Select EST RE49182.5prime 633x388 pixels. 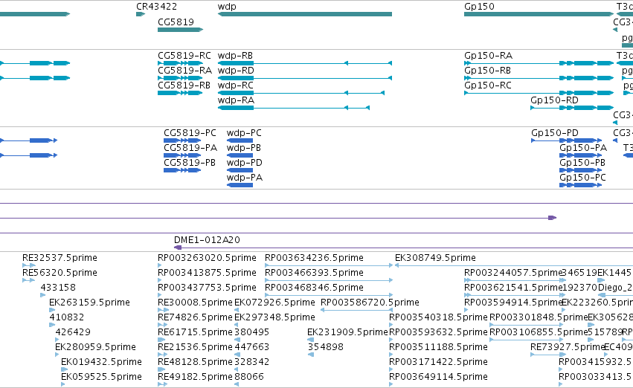click(x=195, y=377)
